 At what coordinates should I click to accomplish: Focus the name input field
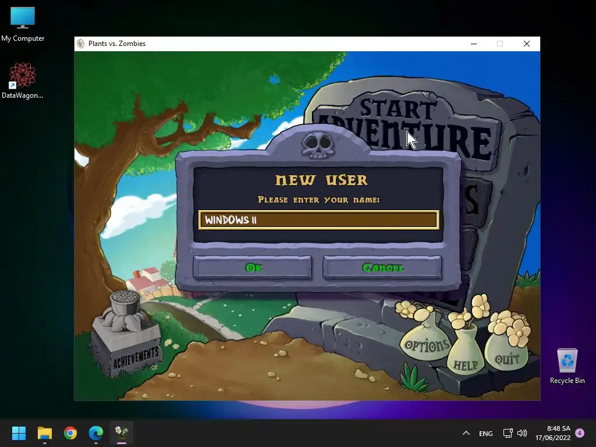tap(318, 219)
